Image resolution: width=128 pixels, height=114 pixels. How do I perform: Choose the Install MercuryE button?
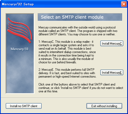pyautogui.click(x=112, y=73)
